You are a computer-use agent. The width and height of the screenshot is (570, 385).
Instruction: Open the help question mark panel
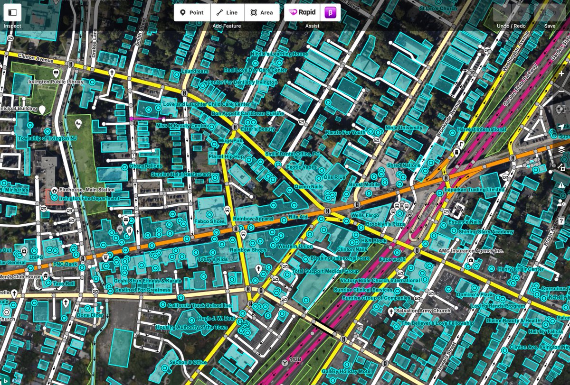pyautogui.click(x=561, y=221)
